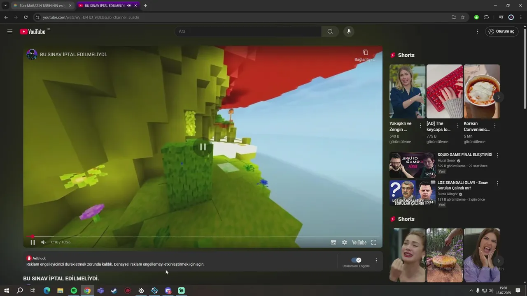Open AdBlock bar three-dot options

376,260
